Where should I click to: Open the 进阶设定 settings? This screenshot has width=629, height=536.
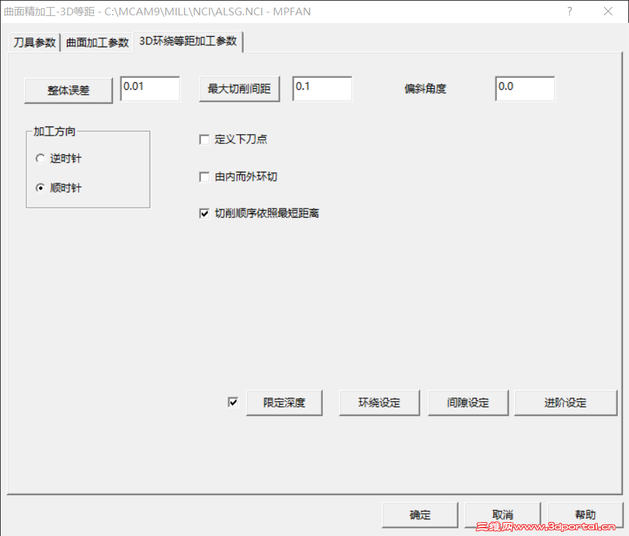click(x=565, y=402)
